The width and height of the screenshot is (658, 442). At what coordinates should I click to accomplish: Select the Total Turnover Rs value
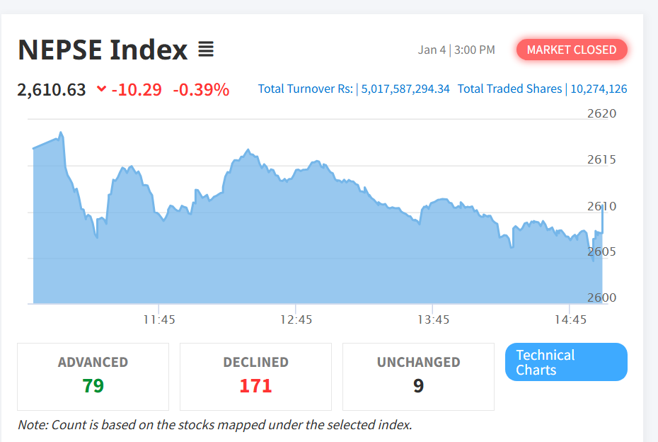(x=405, y=89)
